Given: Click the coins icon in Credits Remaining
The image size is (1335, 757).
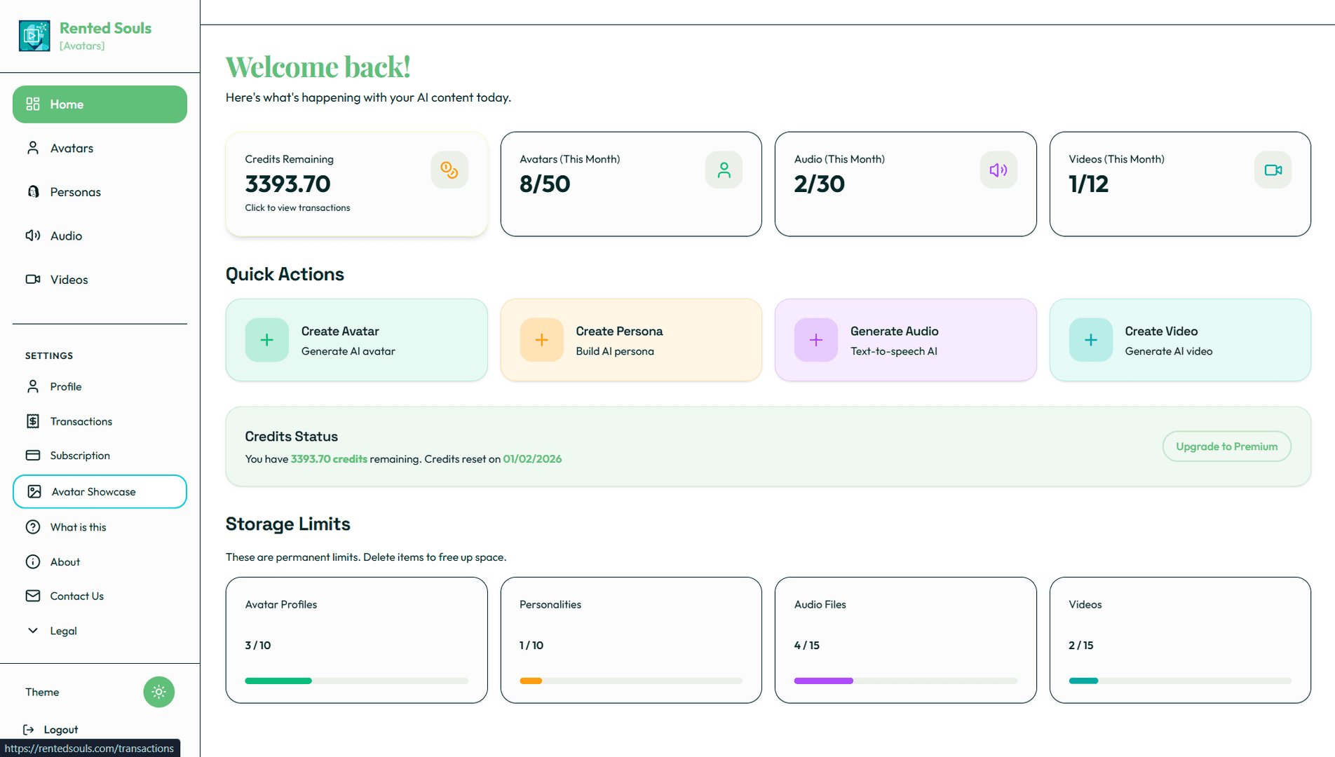Looking at the screenshot, I should (x=449, y=170).
